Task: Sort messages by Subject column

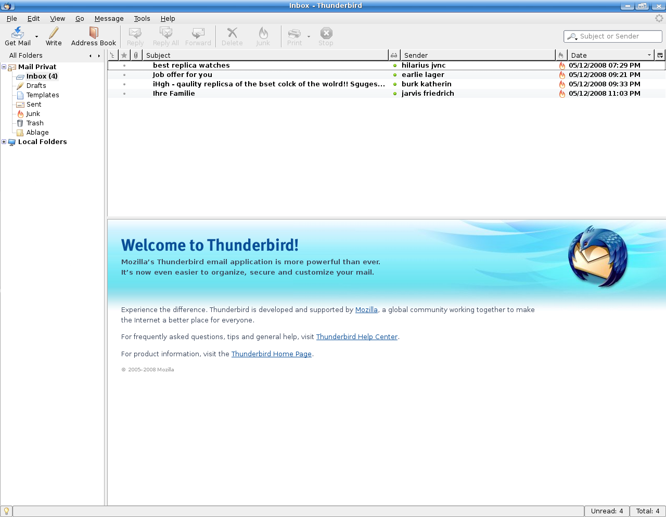Action: [265, 55]
